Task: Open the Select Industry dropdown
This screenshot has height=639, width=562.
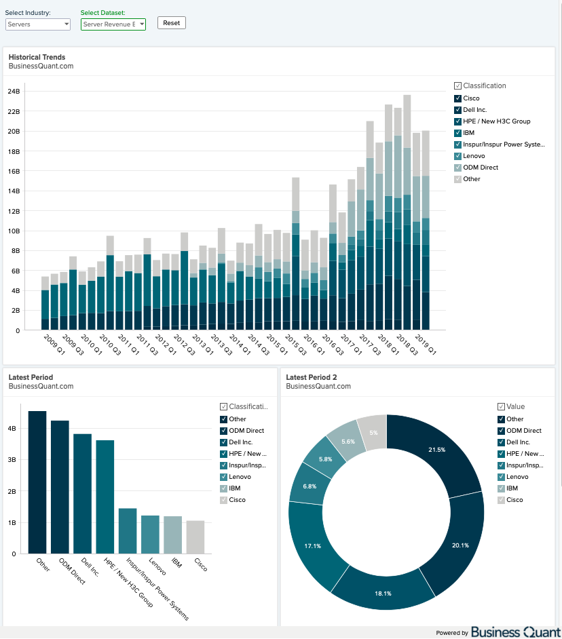Action: coord(37,24)
